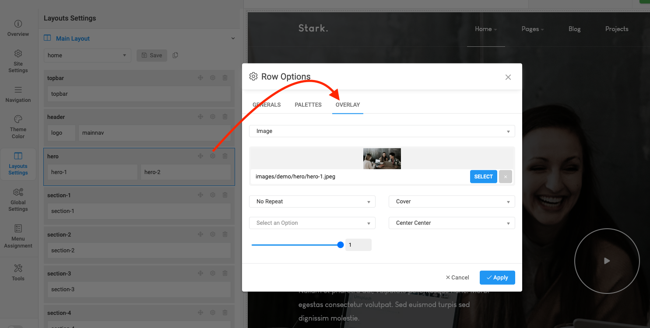The width and height of the screenshot is (650, 328).
Task: Open the No Repeat dropdown
Action: [312, 202]
